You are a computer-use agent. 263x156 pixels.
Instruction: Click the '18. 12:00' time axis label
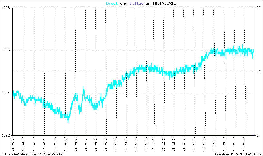click(x=136, y=144)
